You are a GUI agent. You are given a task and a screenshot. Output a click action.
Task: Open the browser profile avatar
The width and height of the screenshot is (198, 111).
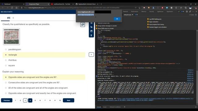[190, 8]
